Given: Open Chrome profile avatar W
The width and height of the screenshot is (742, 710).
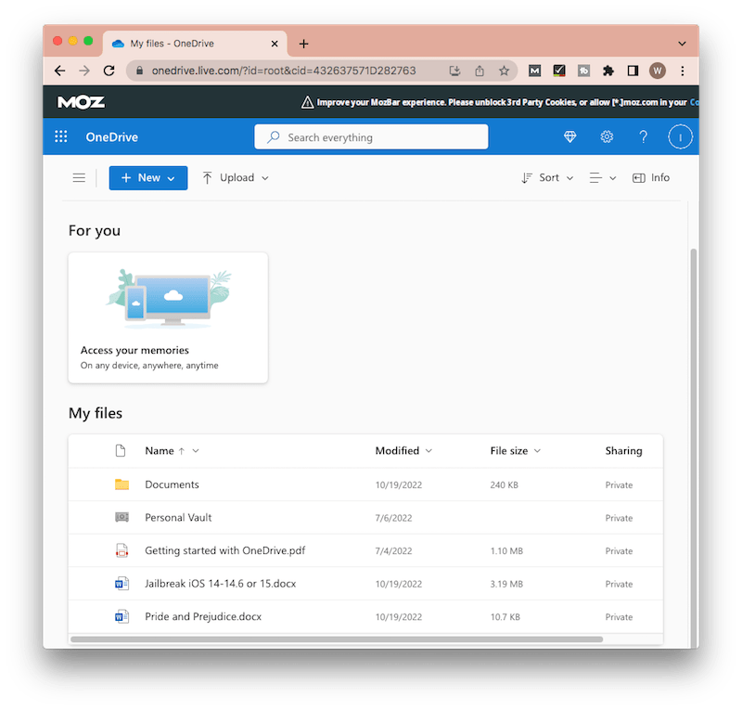Looking at the screenshot, I should click(x=658, y=71).
